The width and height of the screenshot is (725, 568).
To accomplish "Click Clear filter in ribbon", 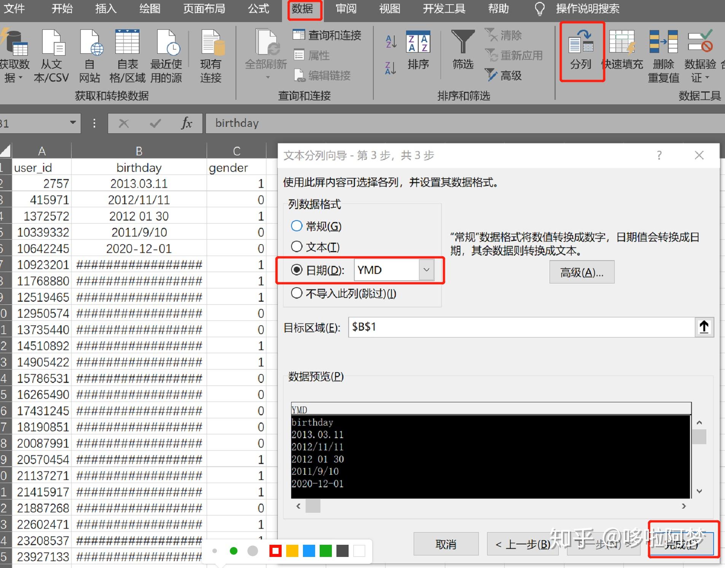I will tap(503, 35).
